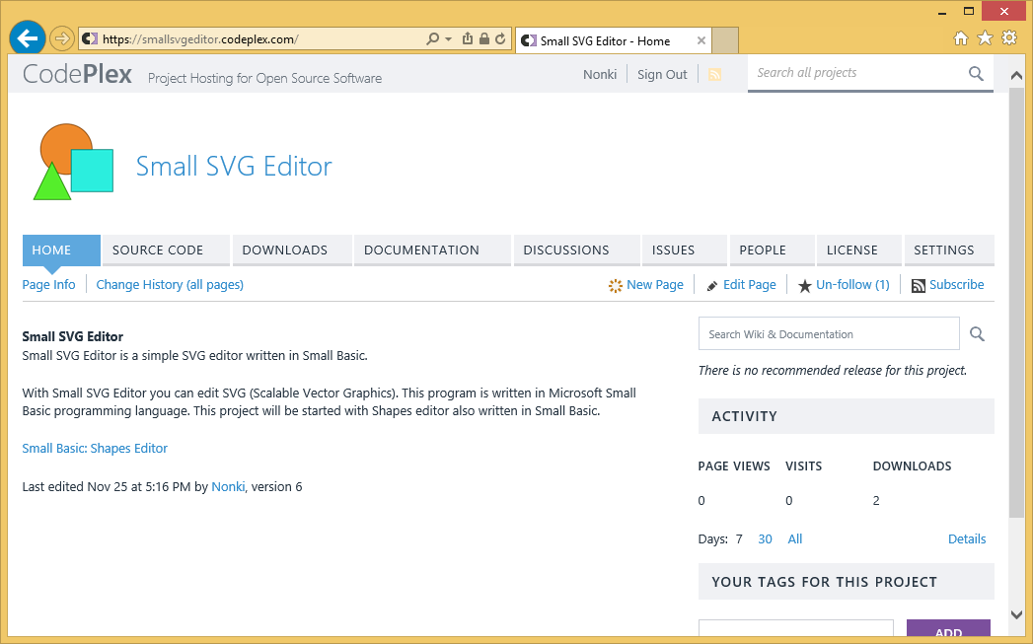This screenshot has height=644, width=1033.
Task: Show activity for 30 days
Action: pyautogui.click(x=765, y=539)
